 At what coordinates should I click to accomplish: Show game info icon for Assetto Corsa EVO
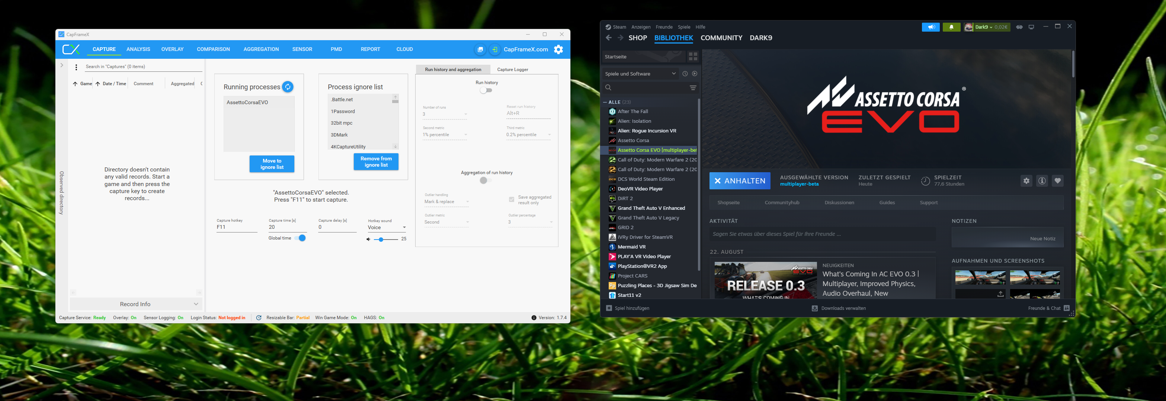[1042, 181]
